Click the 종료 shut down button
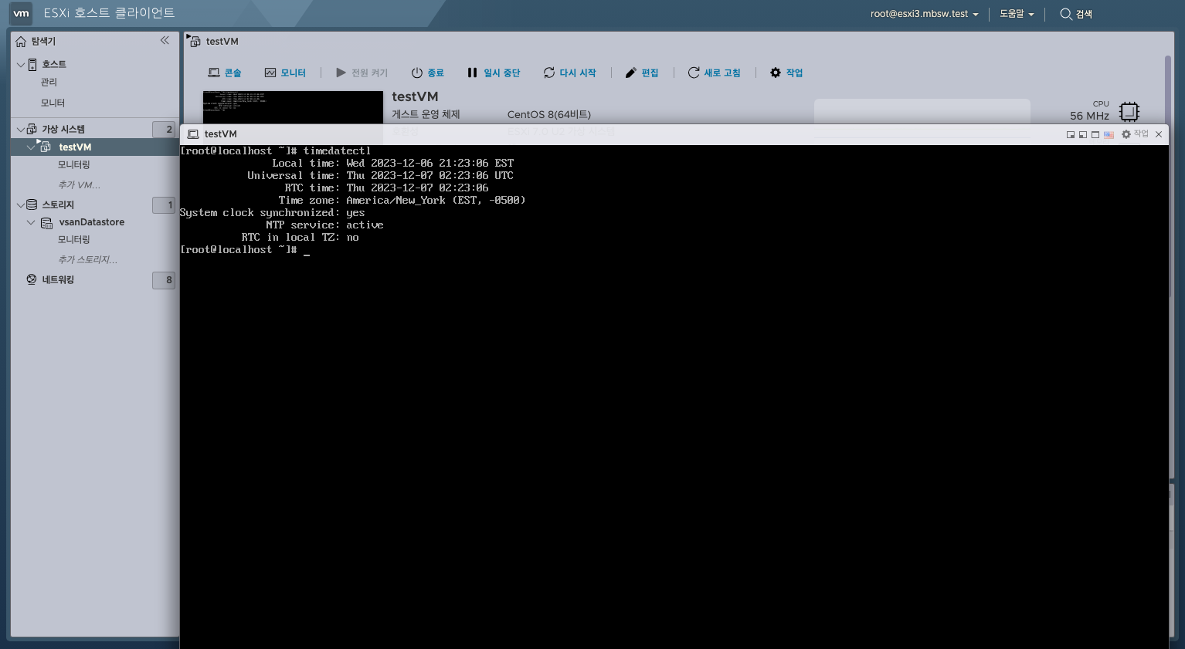The image size is (1185, 649). coord(428,73)
